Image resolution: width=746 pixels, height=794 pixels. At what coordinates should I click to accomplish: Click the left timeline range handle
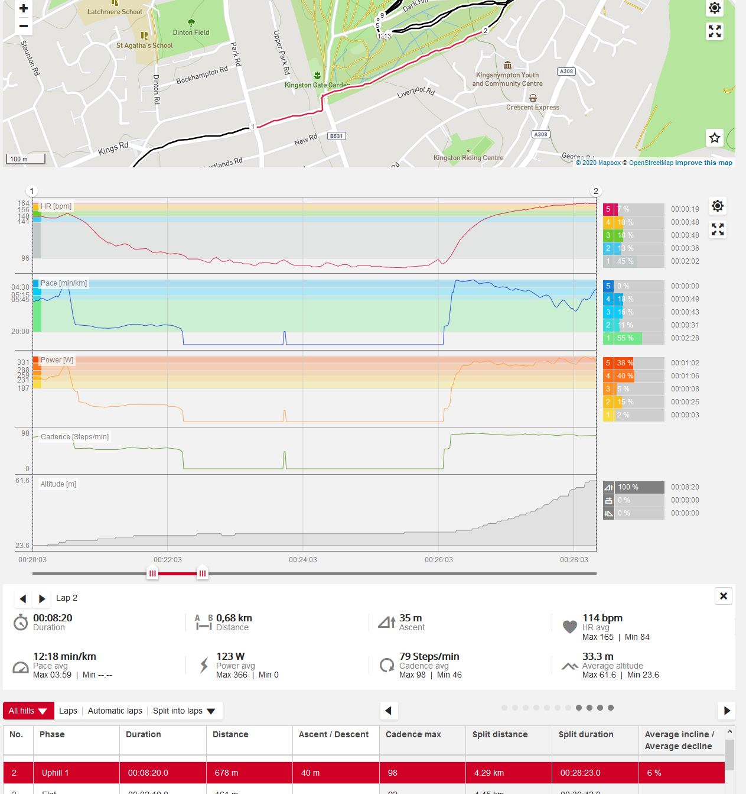coord(152,573)
